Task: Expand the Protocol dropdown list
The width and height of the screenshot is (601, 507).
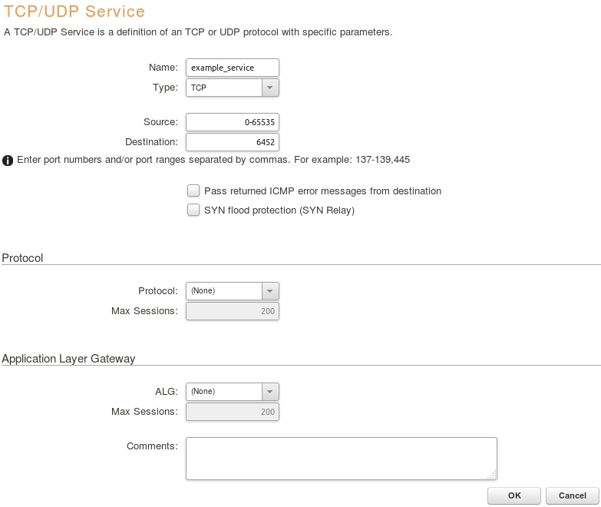Action: (270, 291)
